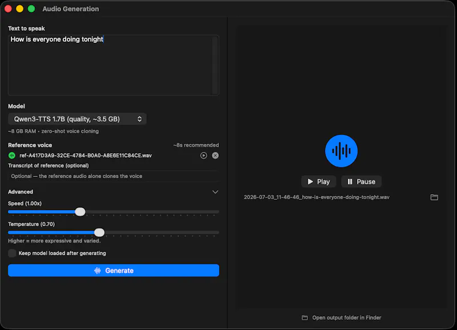Remove the reference voice wav file

[215, 155]
